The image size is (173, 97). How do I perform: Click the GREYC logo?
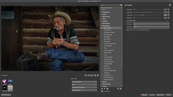tap(5, 81)
